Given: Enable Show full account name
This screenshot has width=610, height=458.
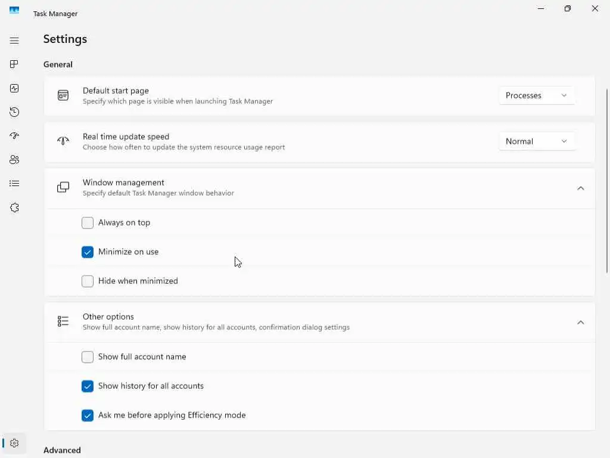Looking at the screenshot, I should coord(88,357).
